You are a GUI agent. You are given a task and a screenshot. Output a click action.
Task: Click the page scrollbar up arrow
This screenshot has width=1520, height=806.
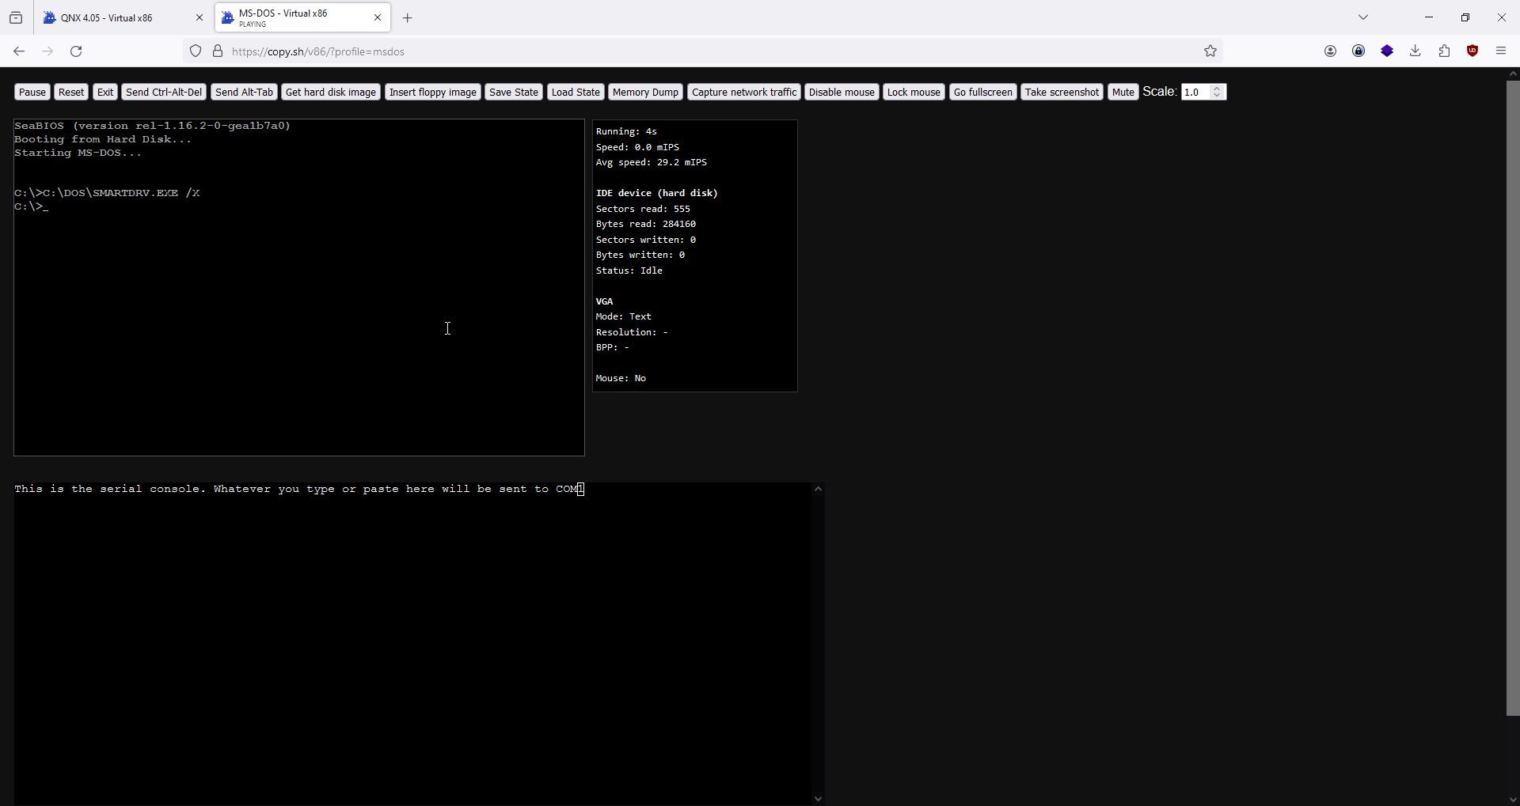(x=1513, y=74)
